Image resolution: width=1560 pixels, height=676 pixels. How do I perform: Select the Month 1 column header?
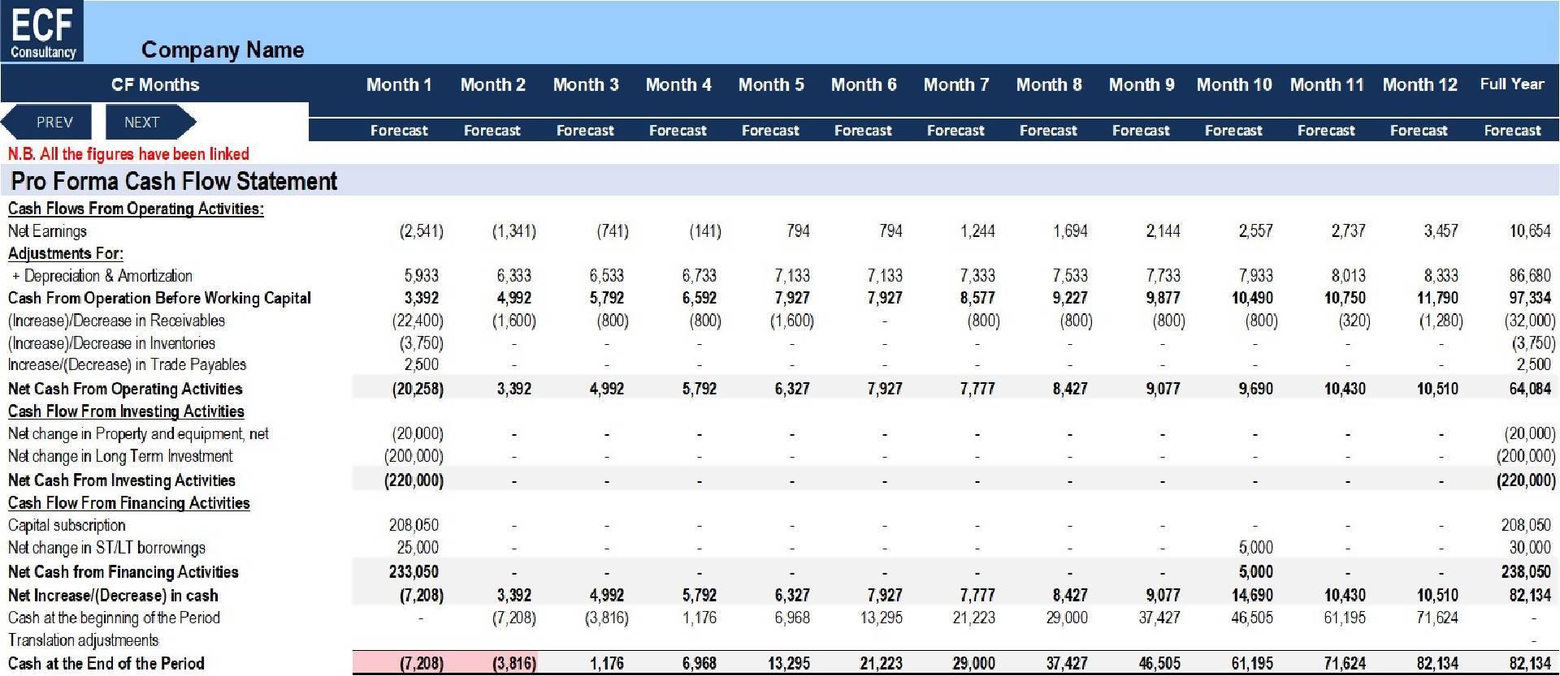click(399, 84)
